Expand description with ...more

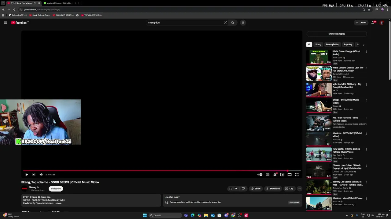click(58, 203)
